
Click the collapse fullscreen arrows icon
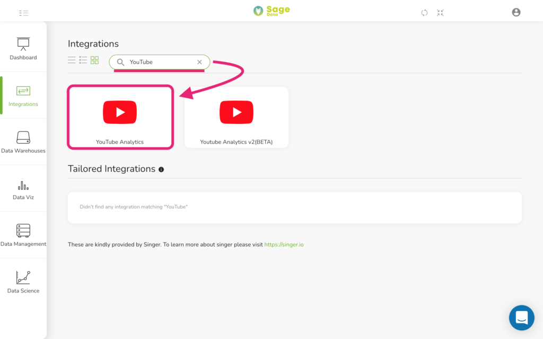coord(440,13)
